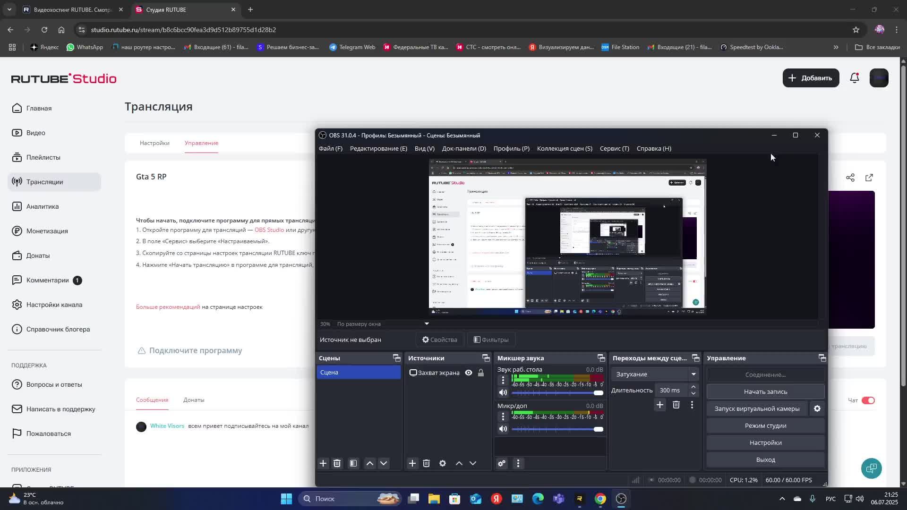Open the Сервис (T) menu in OBS

614,148
